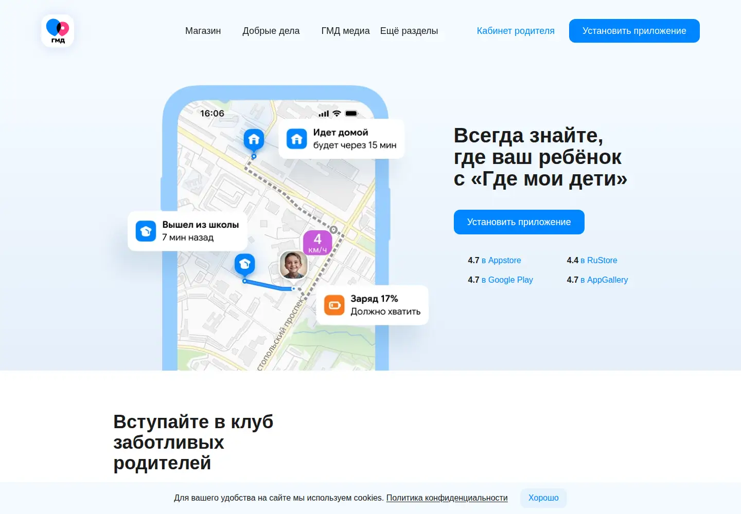This screenshot has width=741, height=514.
Task: Open the 4.7 в AppGallery link
Action: [x=597, y=280]
